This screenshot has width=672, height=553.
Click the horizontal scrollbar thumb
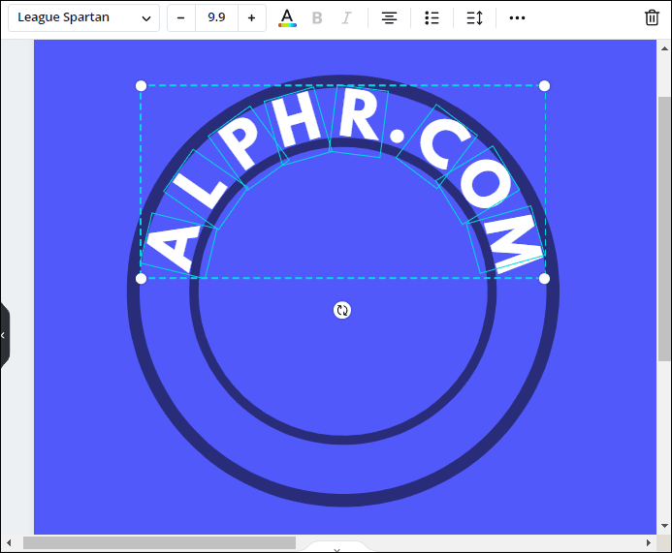[x=159, y=543]
